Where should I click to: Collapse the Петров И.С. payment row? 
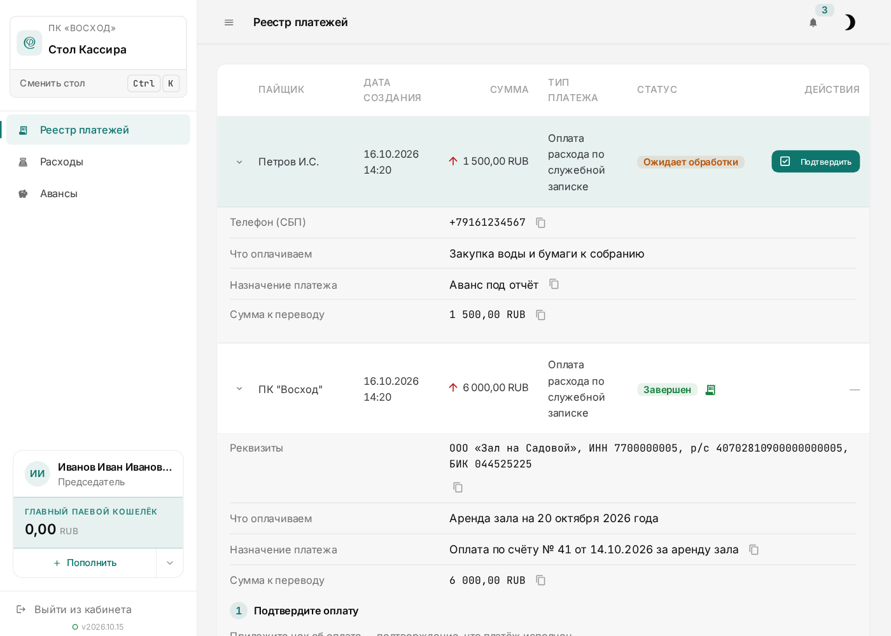239,162
